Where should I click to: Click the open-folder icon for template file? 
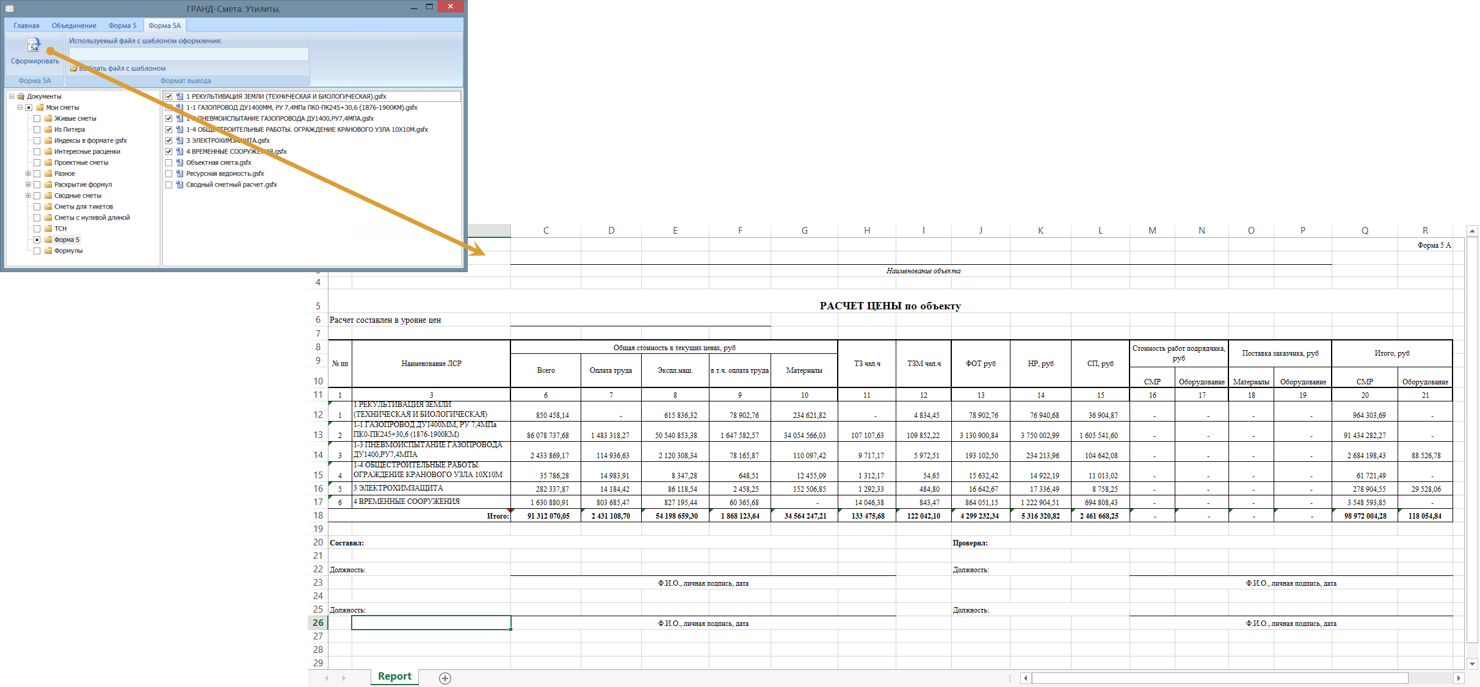73,68
